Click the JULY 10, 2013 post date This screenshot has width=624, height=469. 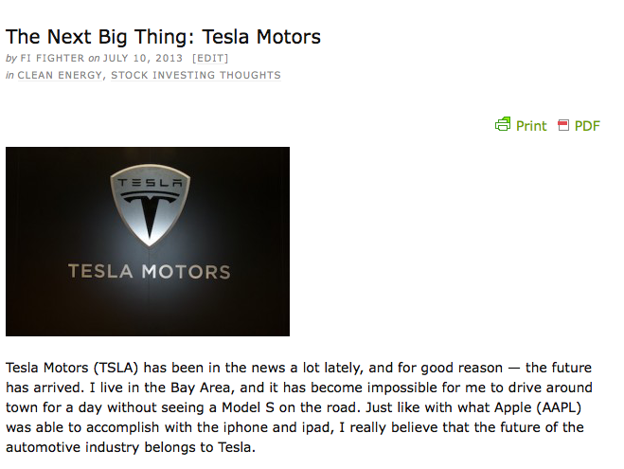pos(143,59)
